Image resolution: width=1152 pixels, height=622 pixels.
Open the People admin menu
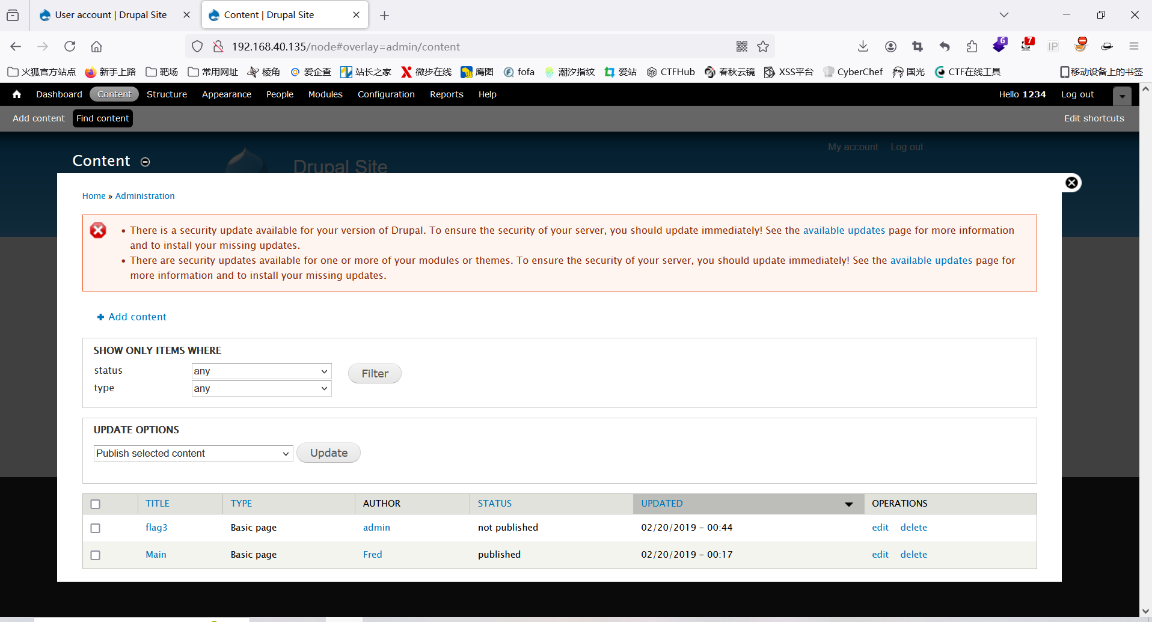(x=280, y=94)
